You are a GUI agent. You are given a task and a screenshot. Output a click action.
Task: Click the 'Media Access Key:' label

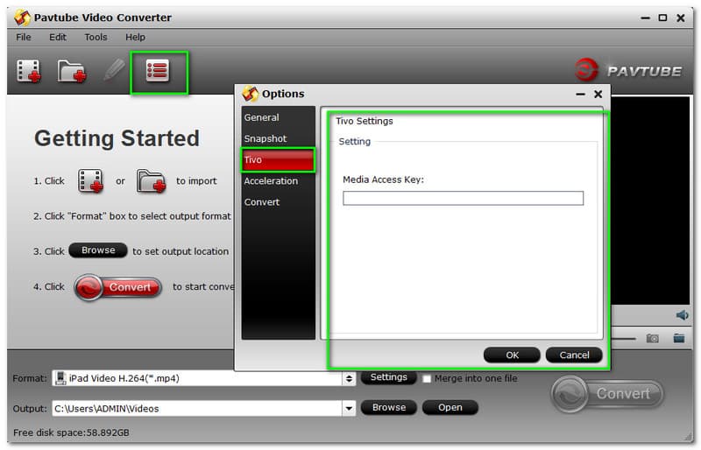(383, 179)
